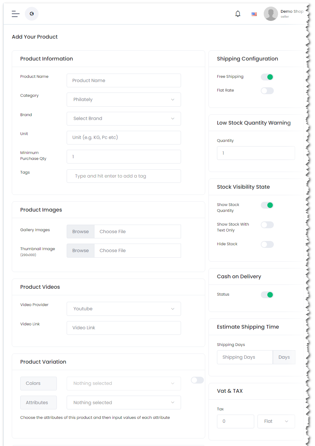Click the globe icon in header

[32, 14]
